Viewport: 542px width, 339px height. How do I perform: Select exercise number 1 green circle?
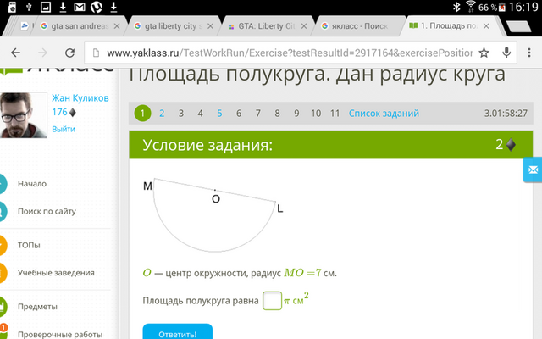click(142, 113)
